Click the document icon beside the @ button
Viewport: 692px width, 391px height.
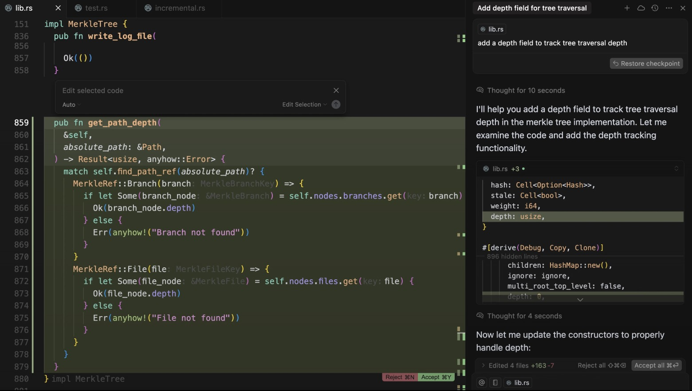click(495, 383)
